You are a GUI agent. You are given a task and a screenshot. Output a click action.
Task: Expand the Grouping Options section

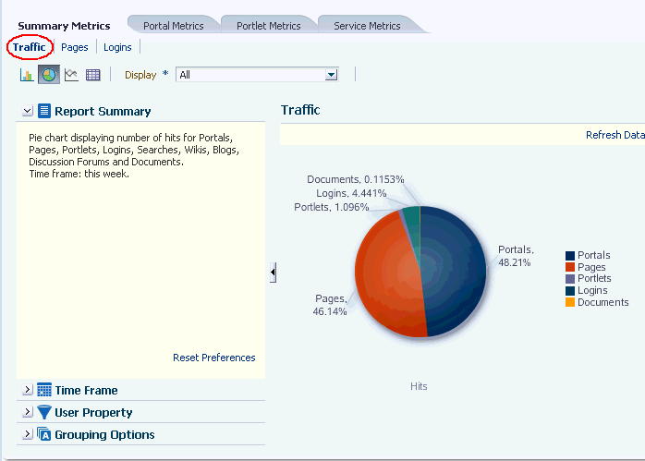[28, 434]
